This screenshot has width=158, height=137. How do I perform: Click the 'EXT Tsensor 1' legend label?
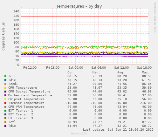click(x=21, y=111)
